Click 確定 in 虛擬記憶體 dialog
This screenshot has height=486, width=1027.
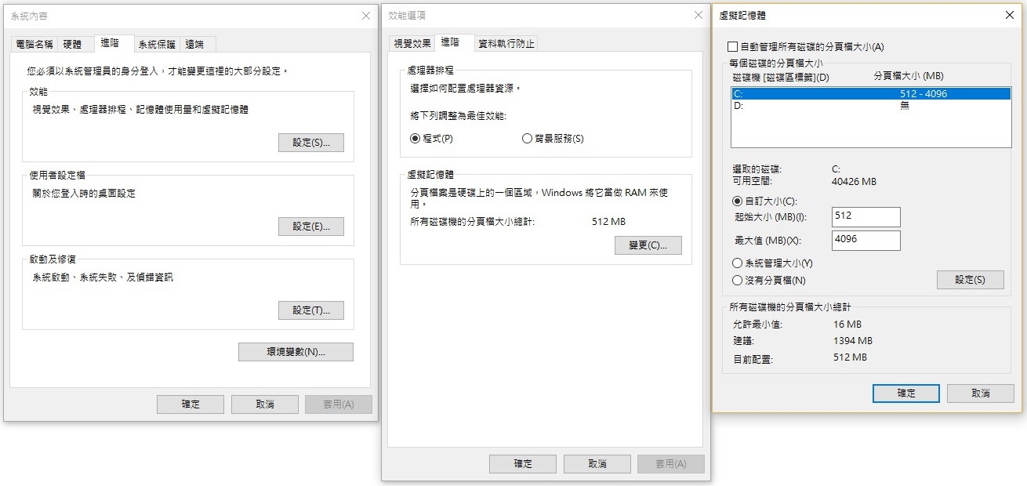[x=906, y=394]
